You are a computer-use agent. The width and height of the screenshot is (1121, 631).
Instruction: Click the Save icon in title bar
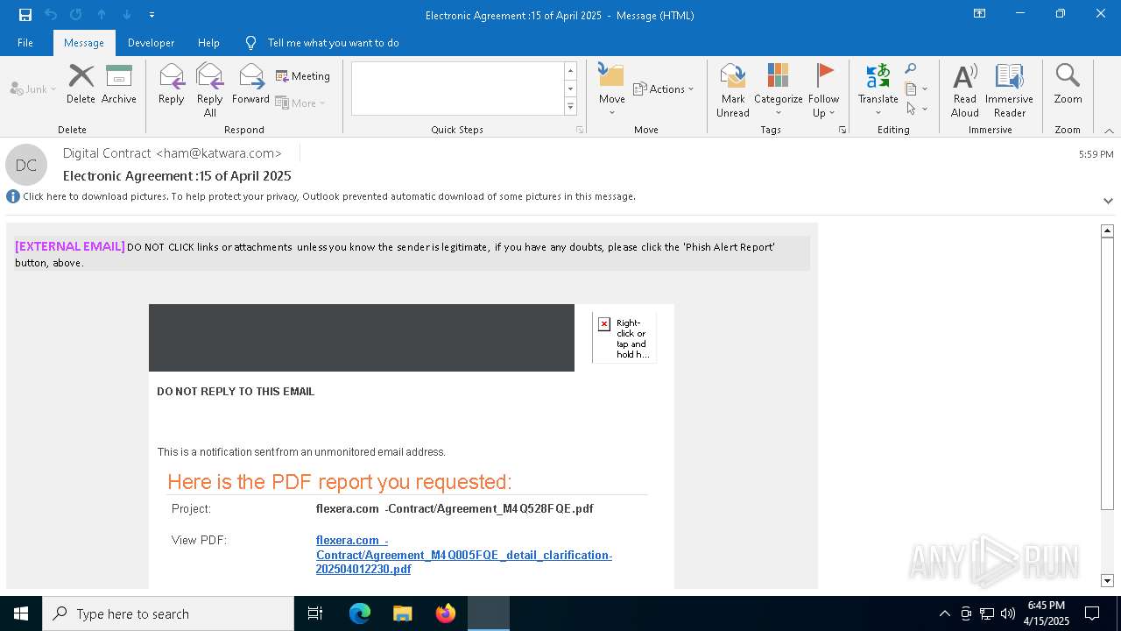pyautogui.click(x=25, y=15)
